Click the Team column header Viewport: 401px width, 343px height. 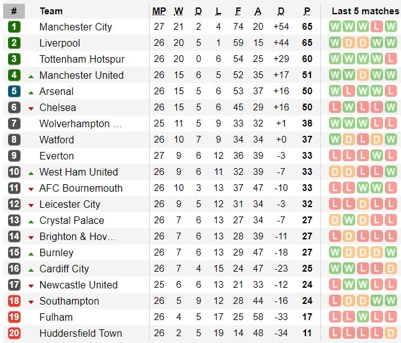(51, 11)
